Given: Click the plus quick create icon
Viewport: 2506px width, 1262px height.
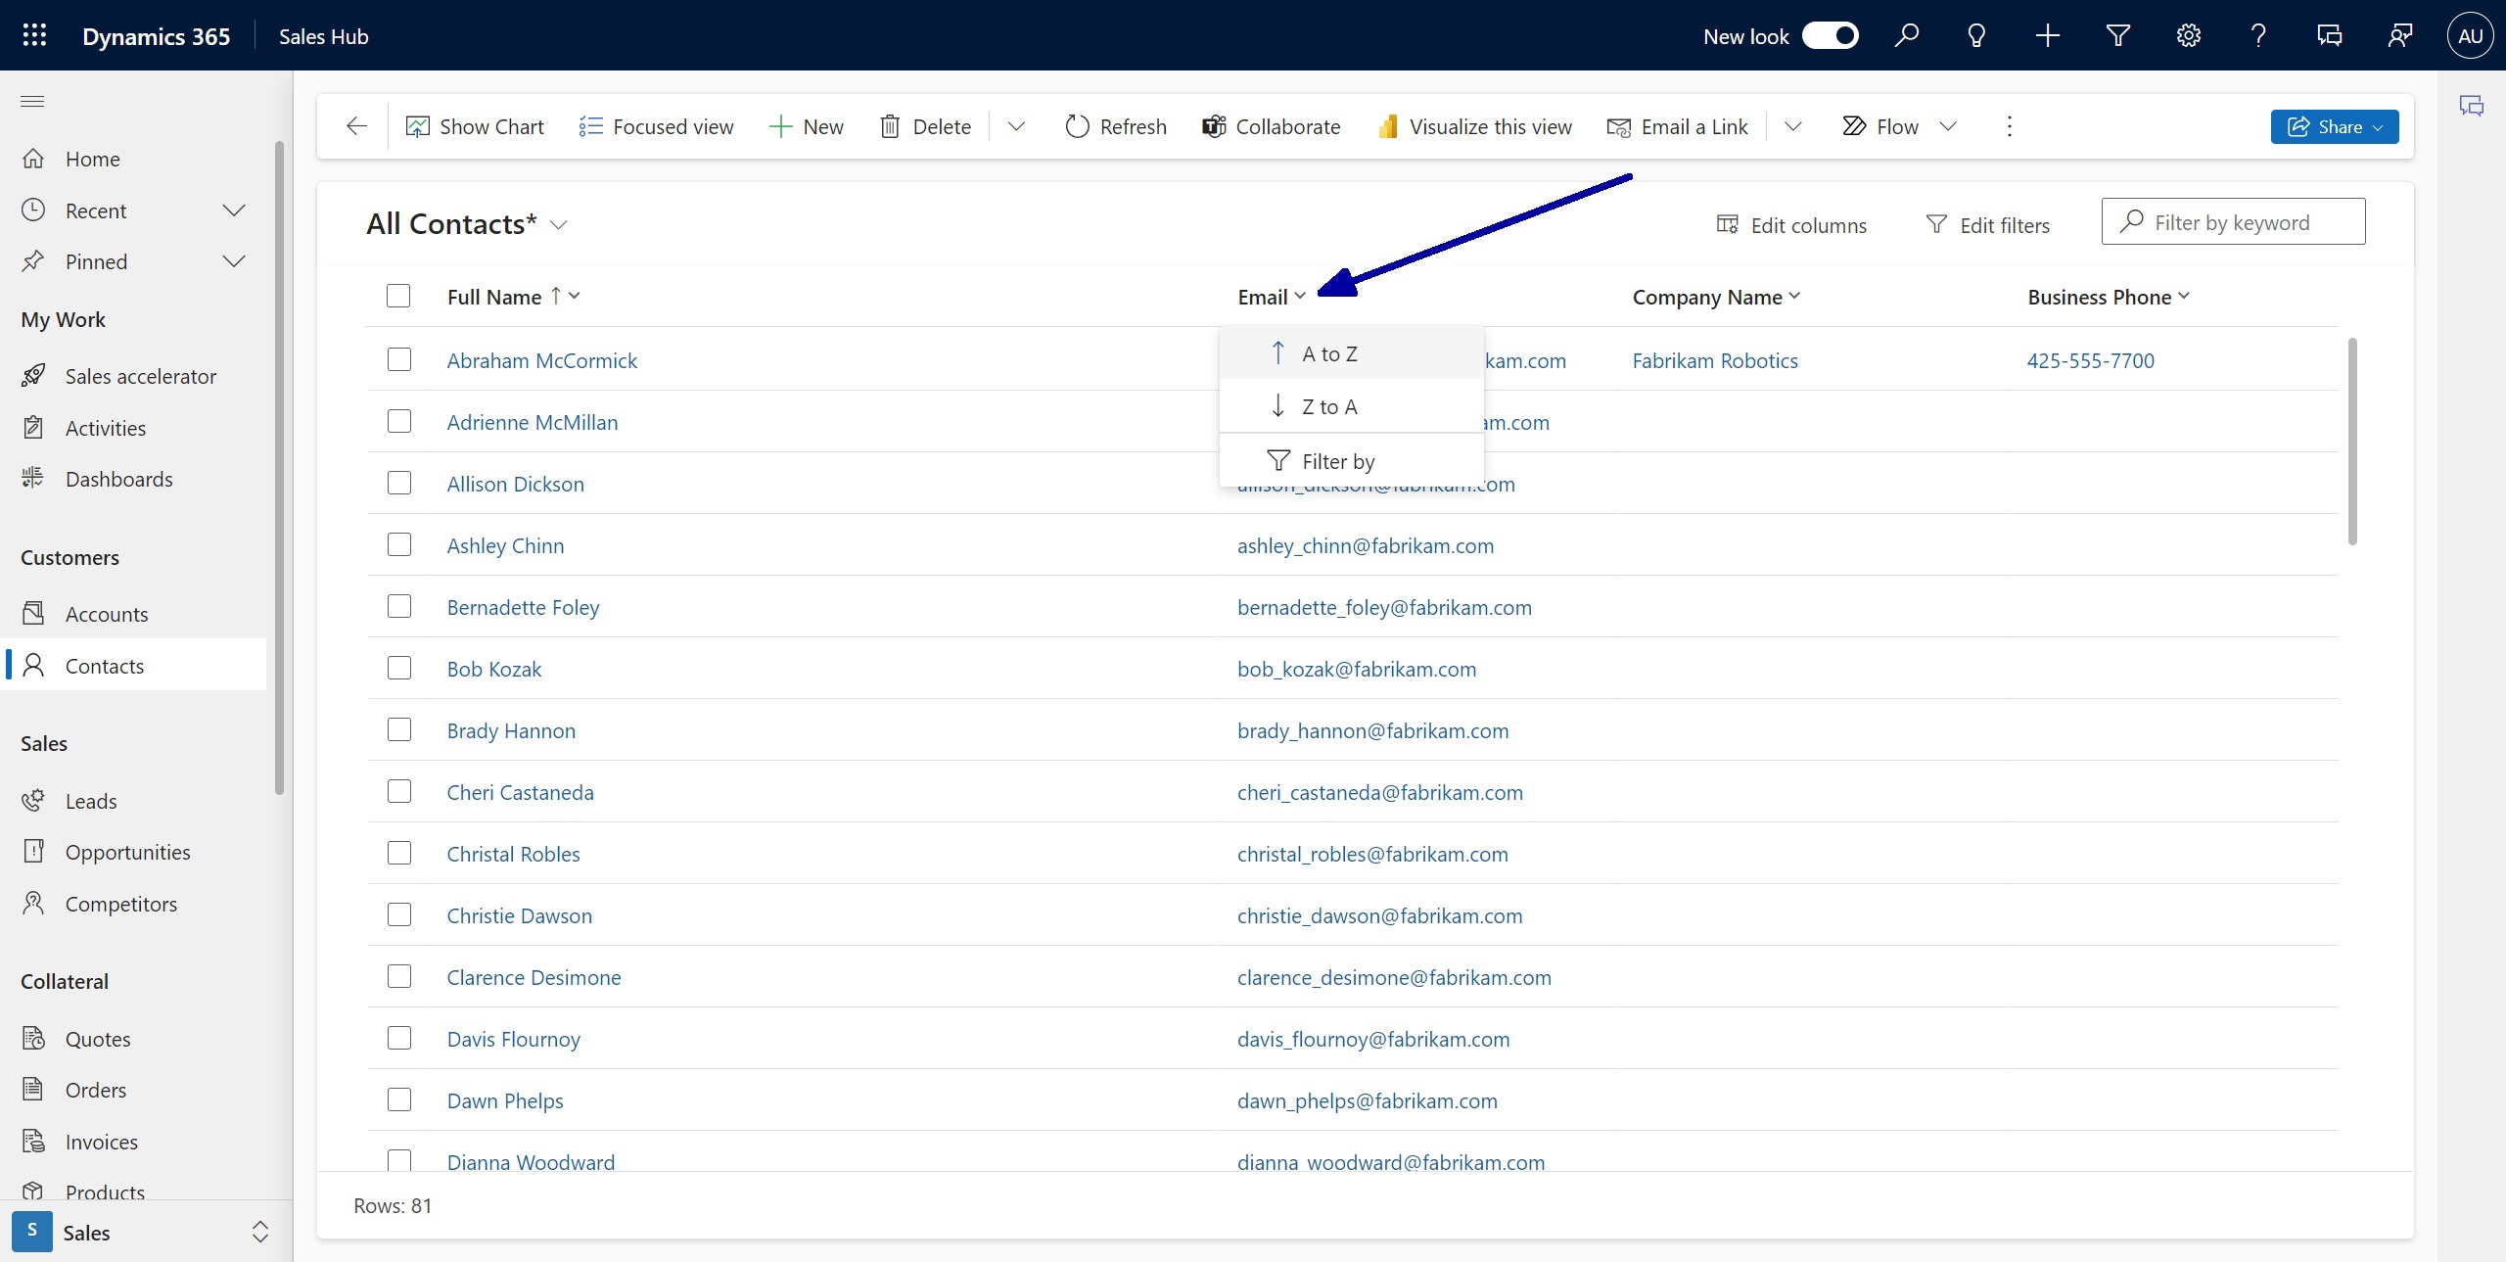Looking at the screenshot, I should pos(2047,36).
